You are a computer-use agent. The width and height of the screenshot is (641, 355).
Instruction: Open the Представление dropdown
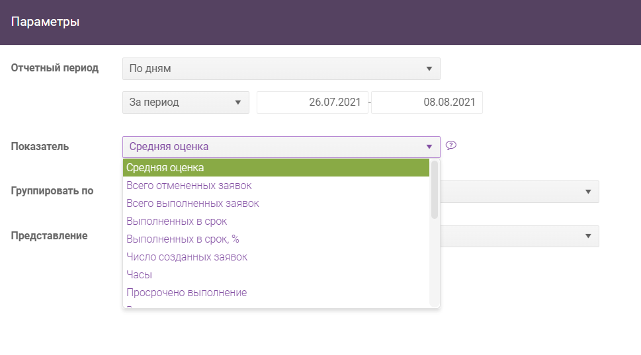(x=519, y=236)
